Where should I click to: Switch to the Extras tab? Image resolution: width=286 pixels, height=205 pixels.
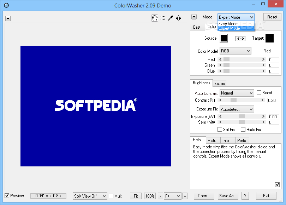point(219,84)
